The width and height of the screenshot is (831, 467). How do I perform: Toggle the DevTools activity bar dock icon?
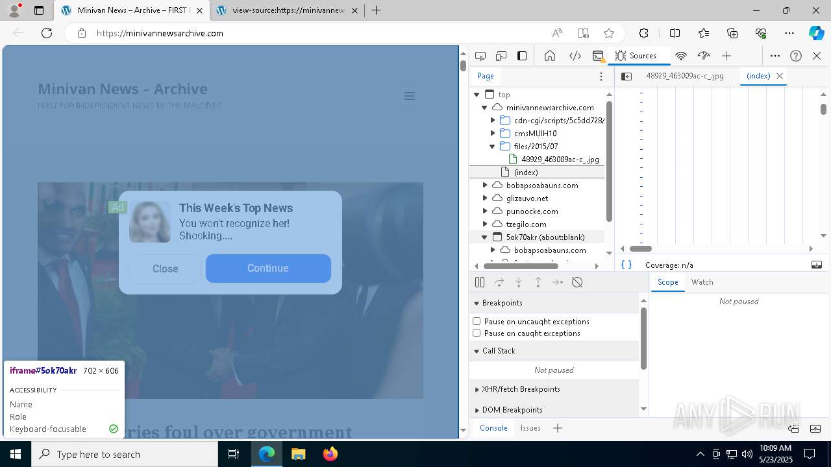522,56
